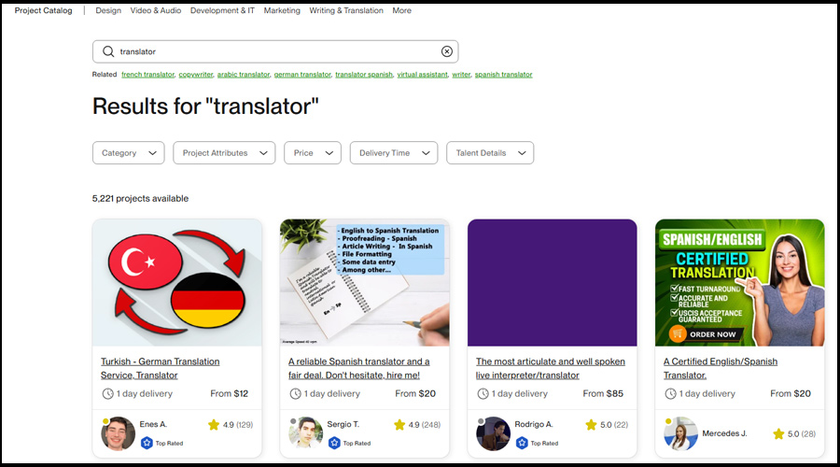Click Enes A. profile avatar
This screenshot has width=840, height=467.
tap(116, 432)
